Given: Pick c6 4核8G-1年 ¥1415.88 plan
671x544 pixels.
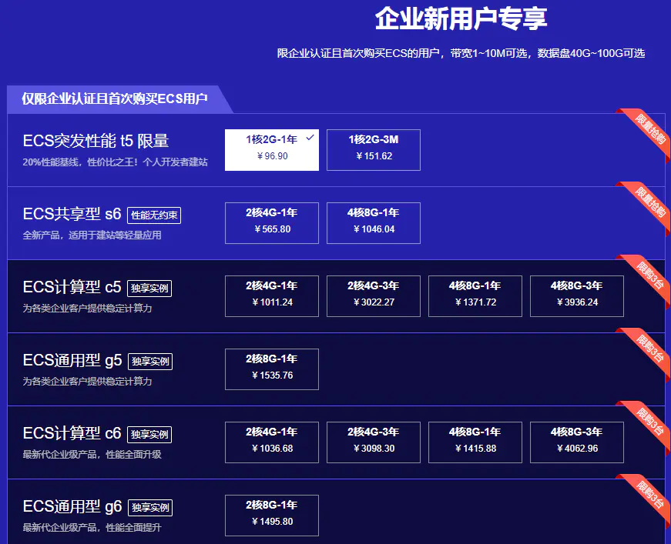Looking at the screenshot, I should (475, 442).
